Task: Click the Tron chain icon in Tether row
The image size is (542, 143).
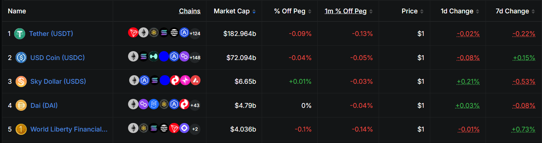Action: click(x=133, y=33)
